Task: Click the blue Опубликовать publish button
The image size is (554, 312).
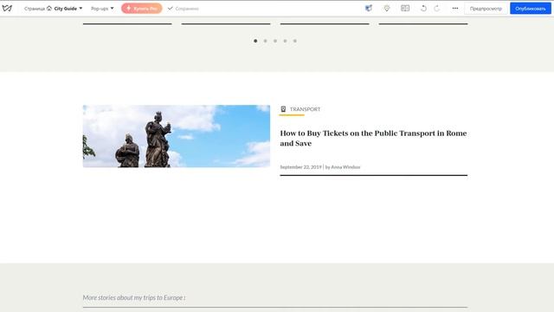Action: tap(531, 9)
